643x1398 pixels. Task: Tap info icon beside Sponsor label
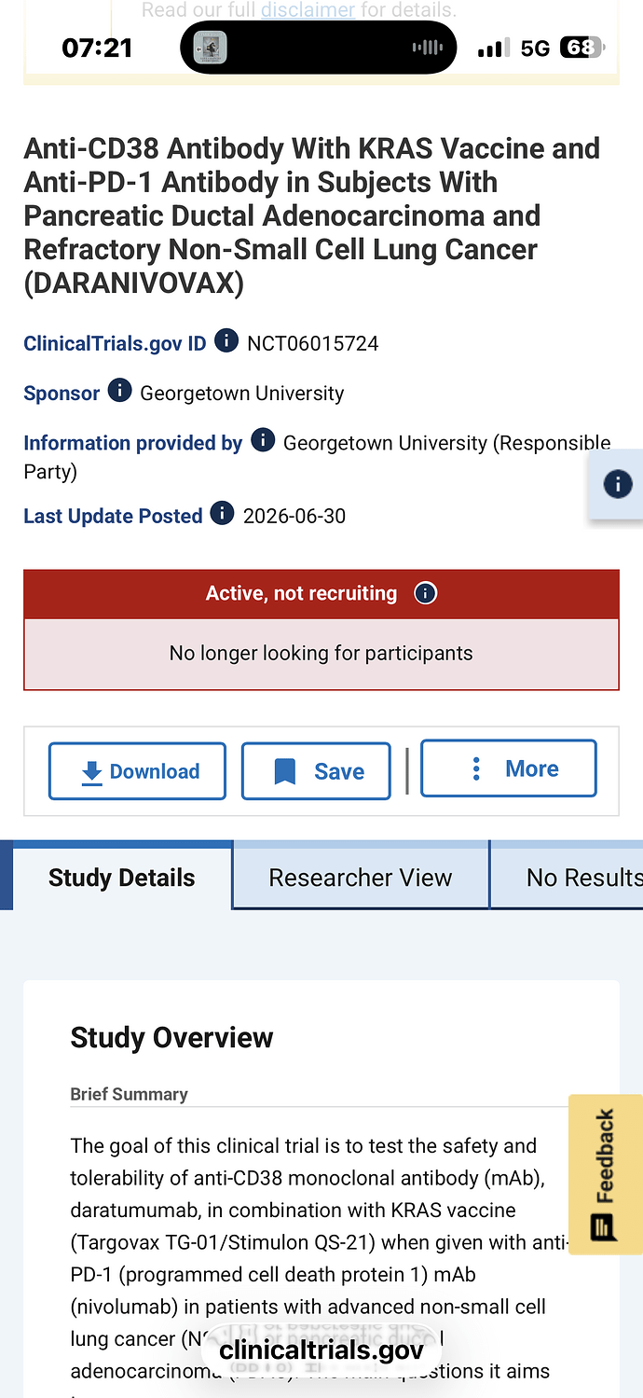(x=119, y=391)
